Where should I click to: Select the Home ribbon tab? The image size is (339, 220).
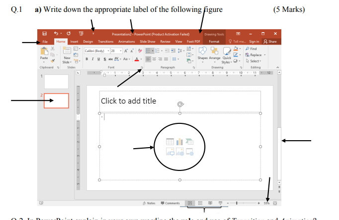pos(61,41)
